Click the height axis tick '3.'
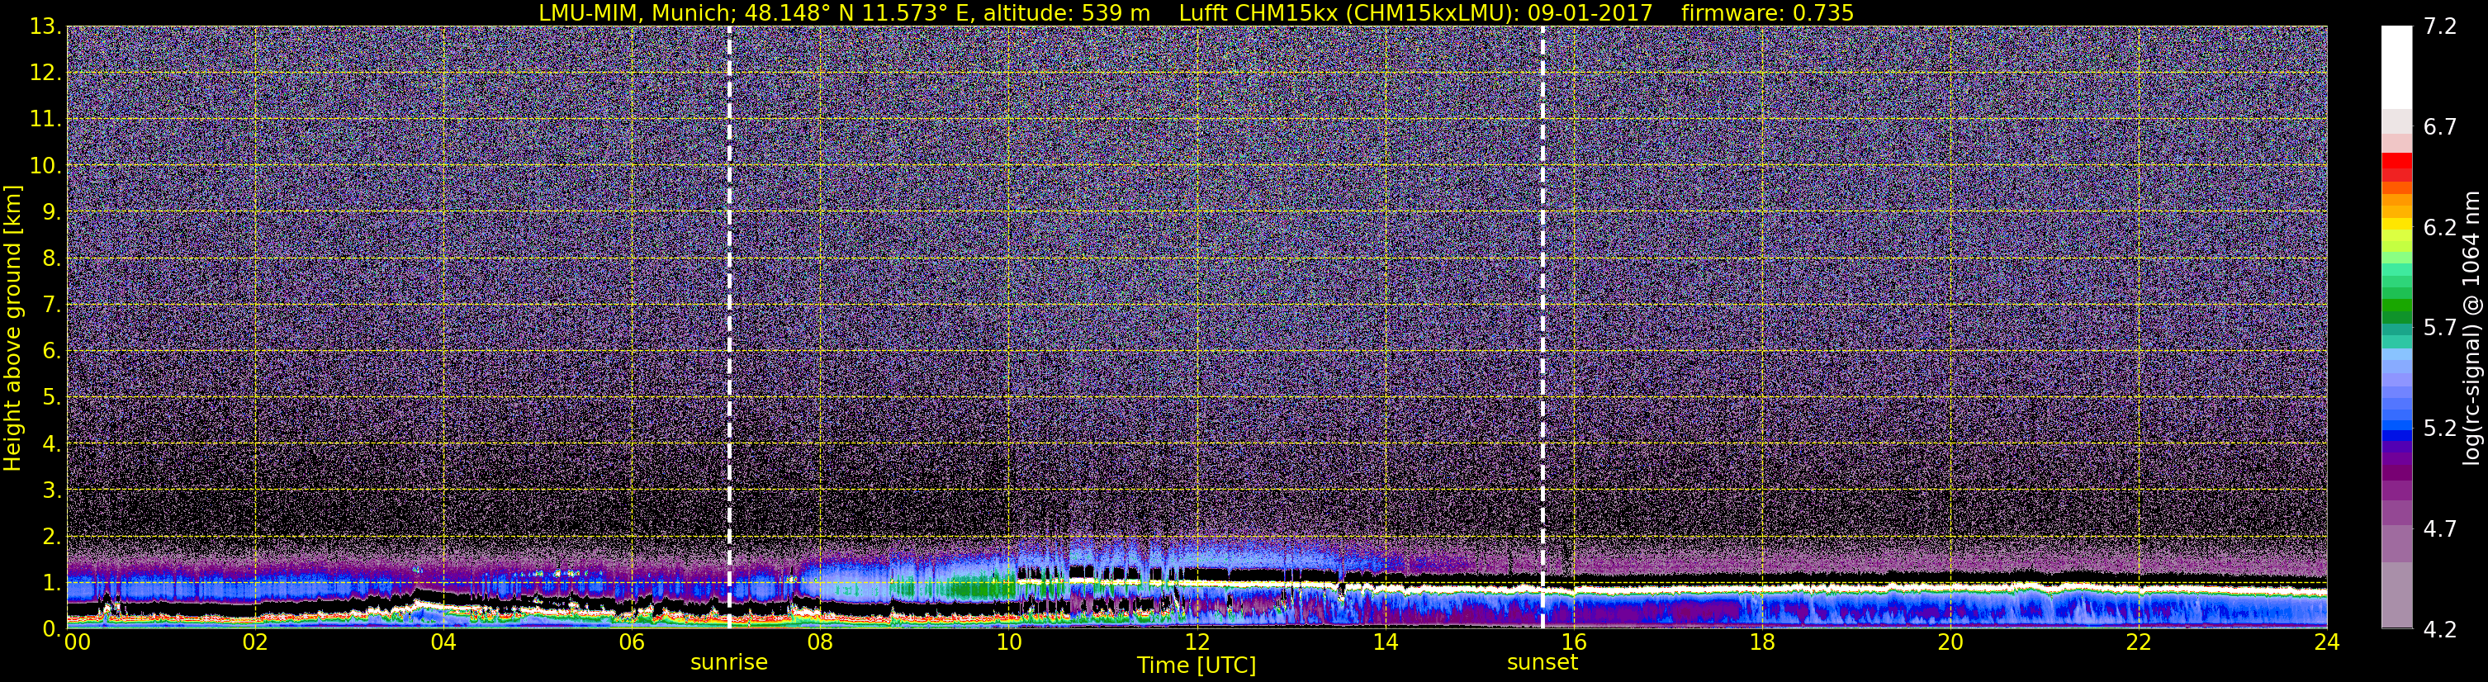This screenshot has height=682, width=2488. (x=52, y=490)
